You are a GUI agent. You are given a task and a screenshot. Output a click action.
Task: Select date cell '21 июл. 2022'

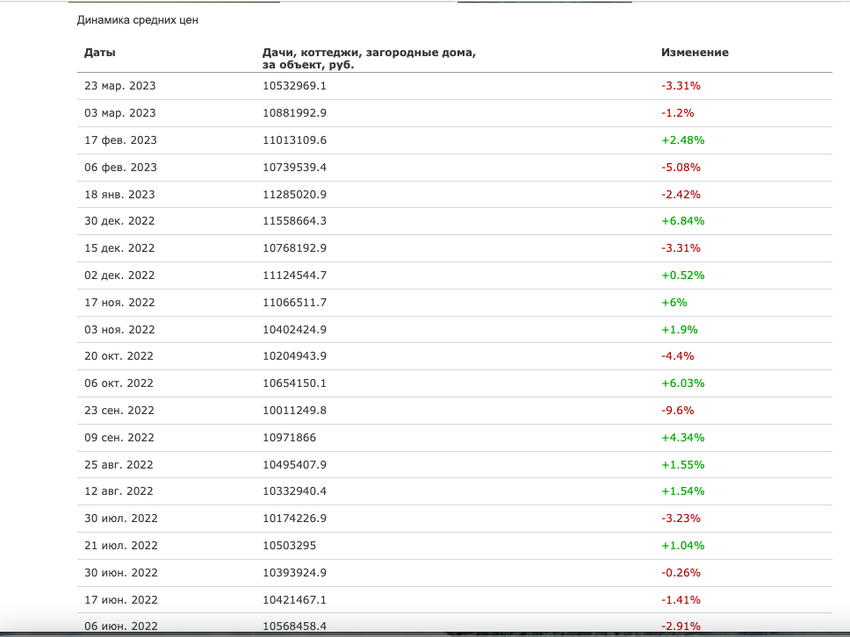coord(121,545)
